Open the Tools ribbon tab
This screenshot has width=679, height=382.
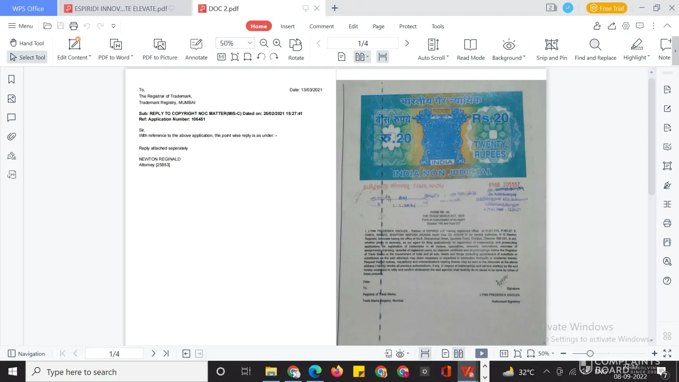438,26
